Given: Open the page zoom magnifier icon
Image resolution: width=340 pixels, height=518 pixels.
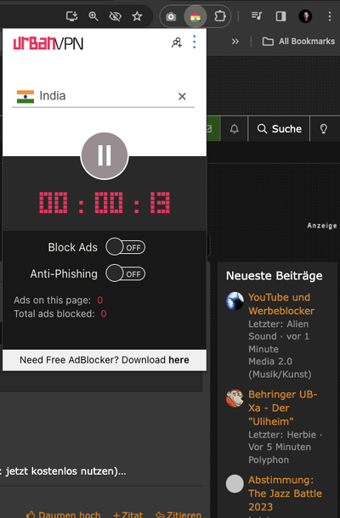Looking at the screenshot, I should point(93,16).
